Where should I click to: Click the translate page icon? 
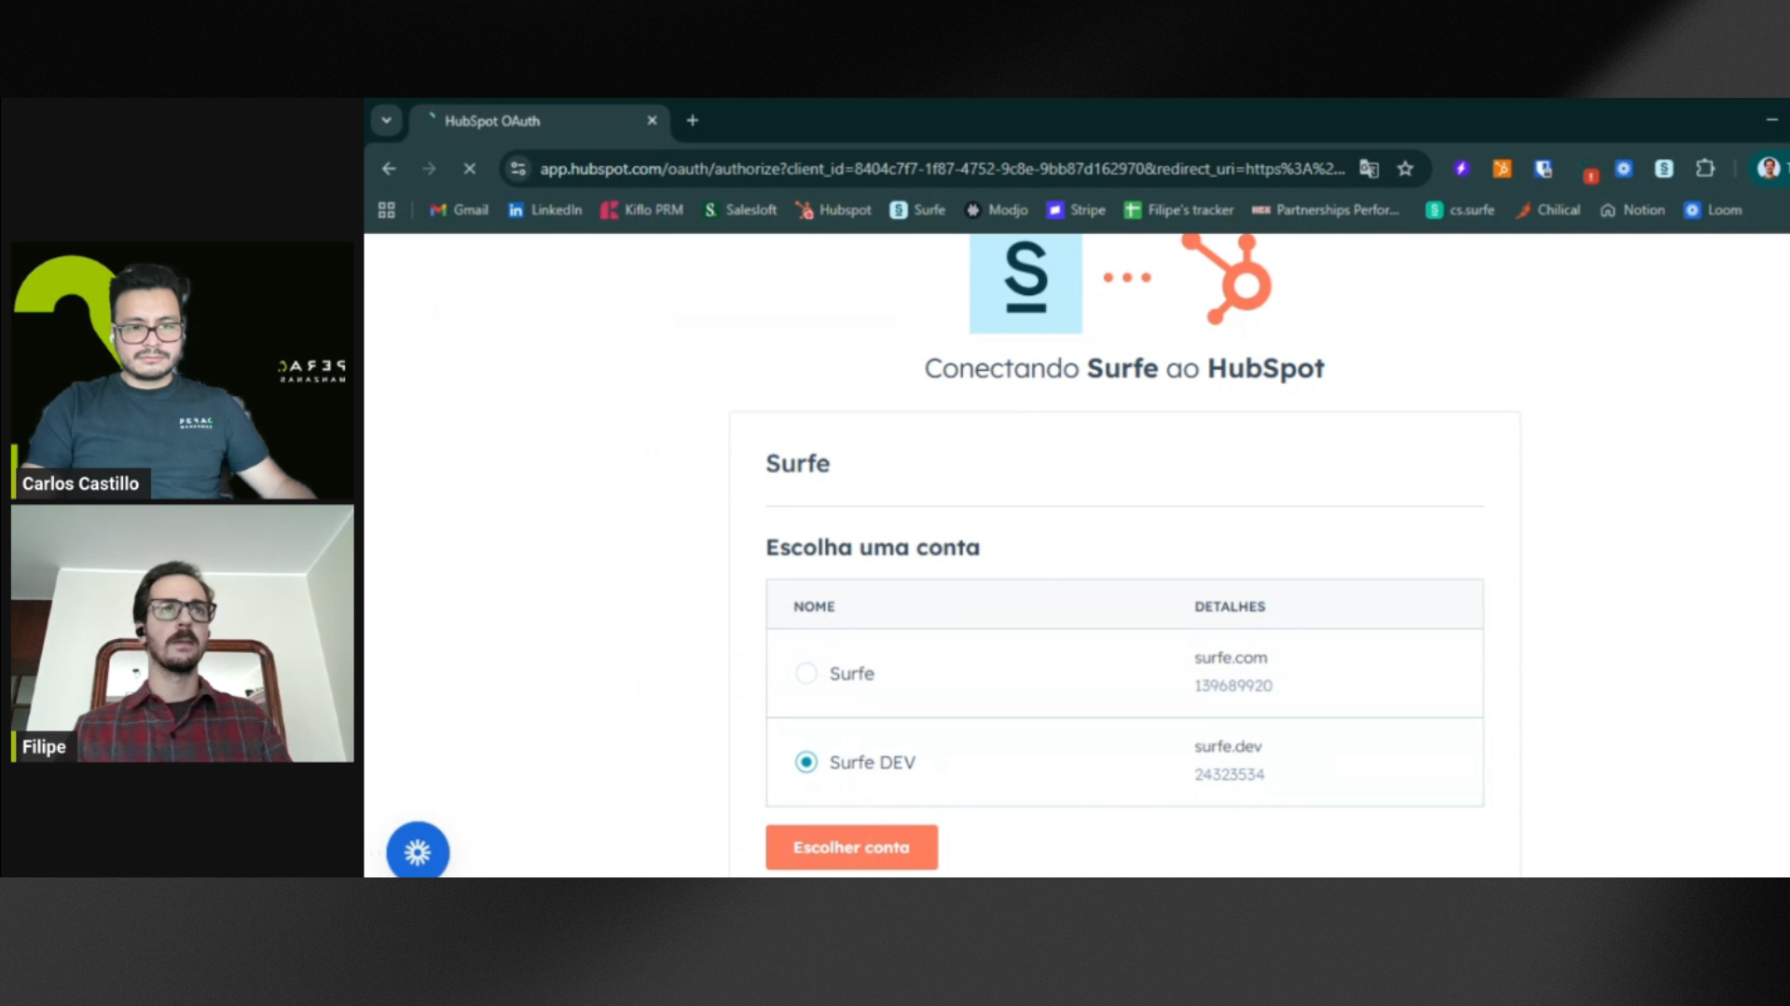point(1369,169)
